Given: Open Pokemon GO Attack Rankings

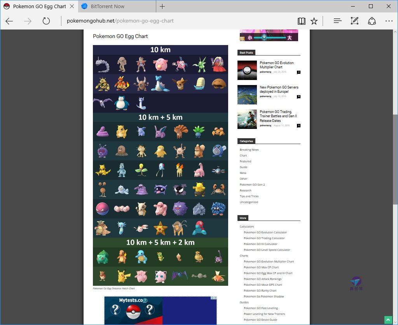Looking at the screenshot, I should click(x=262, y=279).
